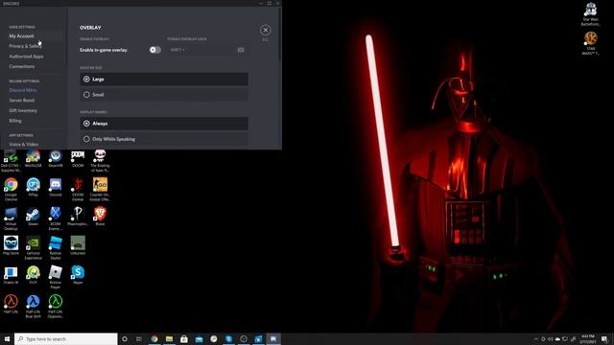Image resolution: width=614 pixels, height=345 pixels.
Task: Open the Windows Start menu
Action: click(7, 338)
